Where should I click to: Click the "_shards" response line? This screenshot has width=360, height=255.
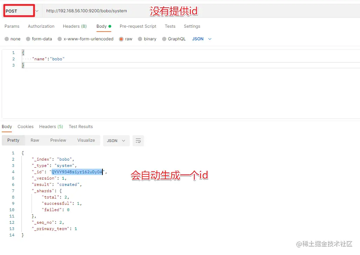[x=47, y=191]
